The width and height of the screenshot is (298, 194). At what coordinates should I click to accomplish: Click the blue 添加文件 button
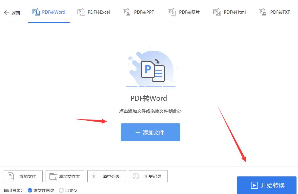(150, 133)
